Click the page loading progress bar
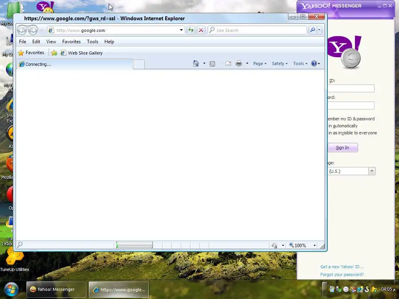 point(134,245)
